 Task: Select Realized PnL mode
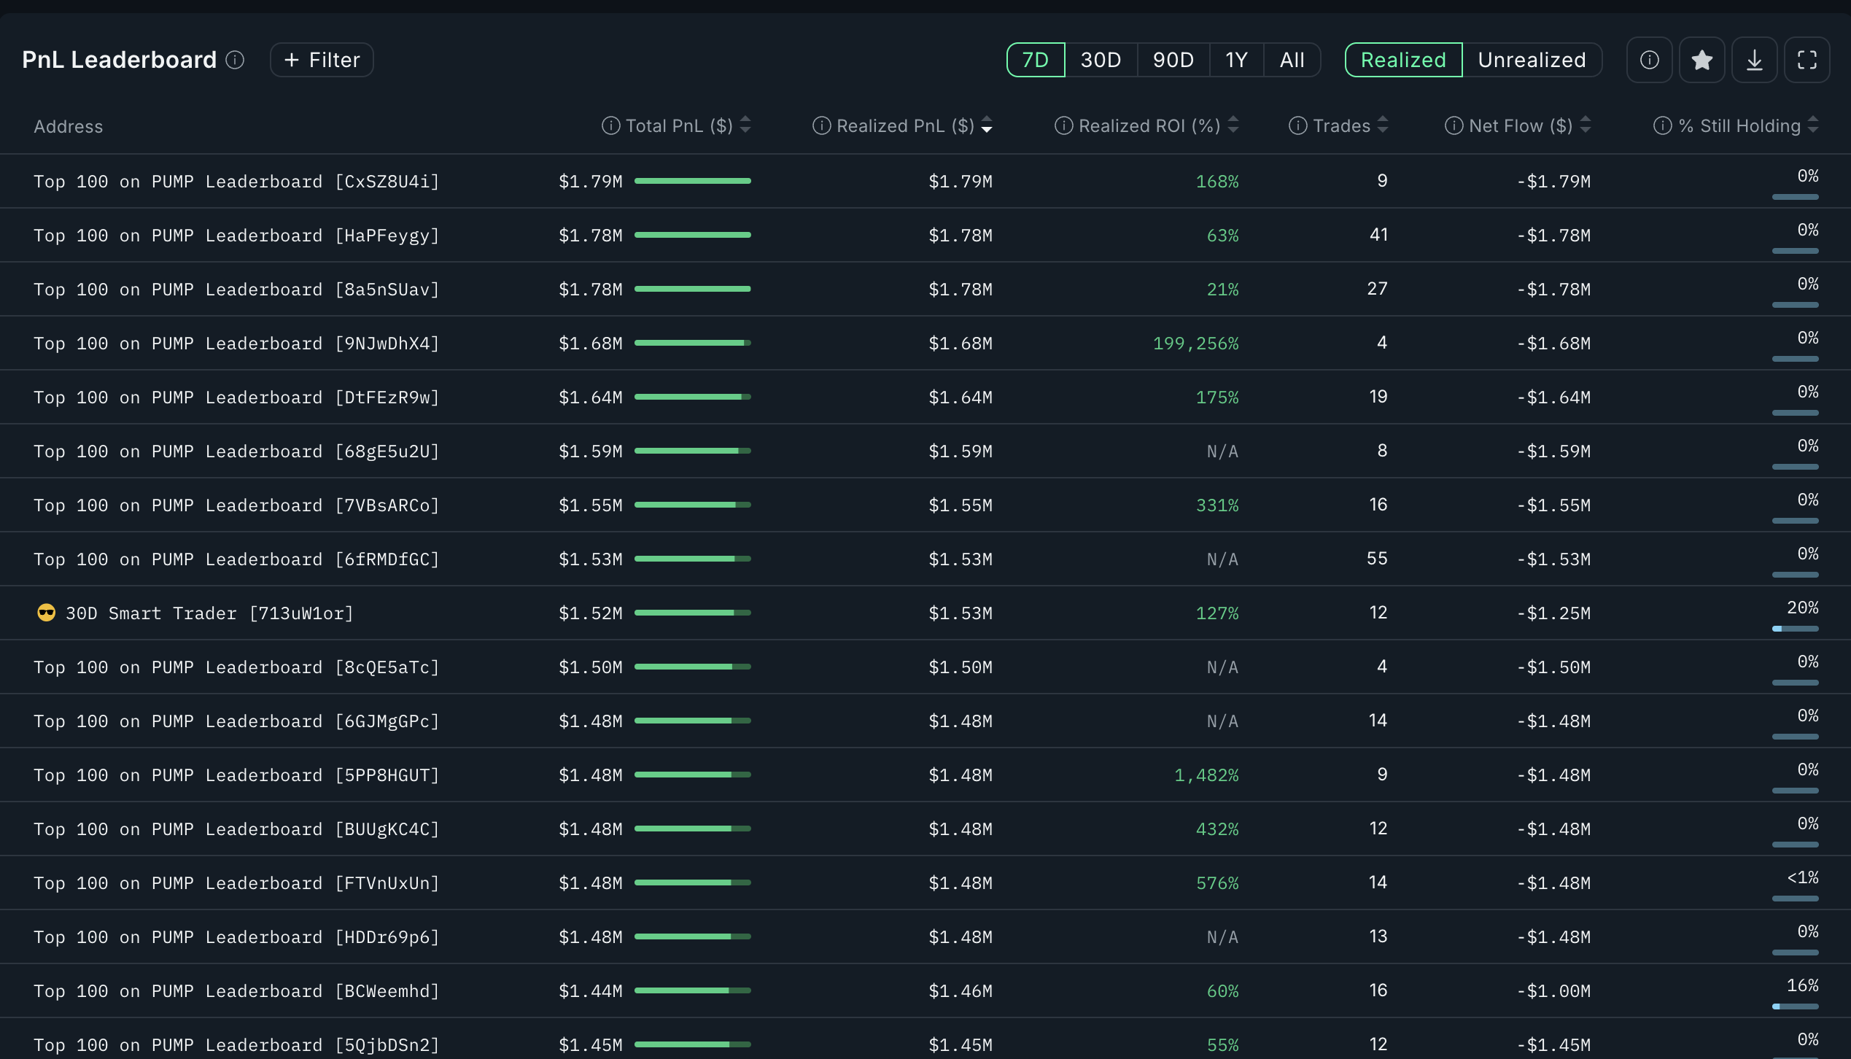pos(1403,60)
